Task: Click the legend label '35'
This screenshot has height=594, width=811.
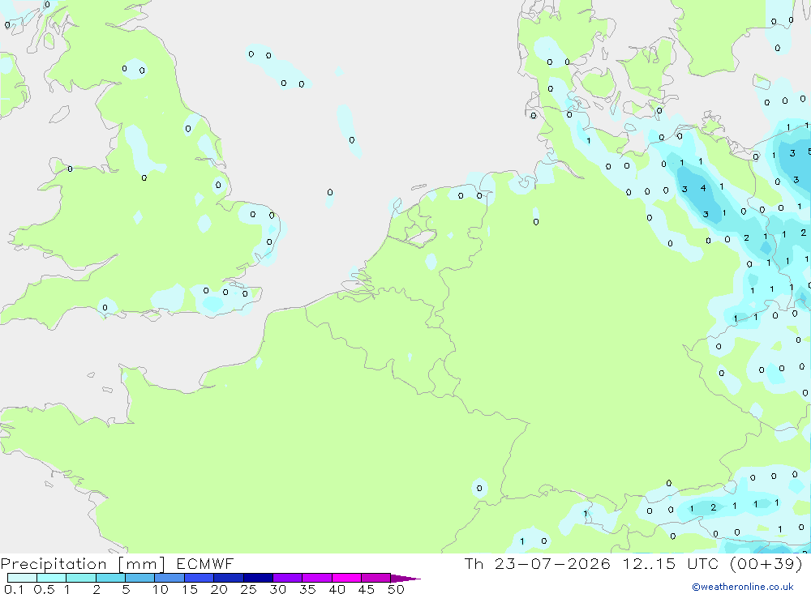Action: pos(307,589)
